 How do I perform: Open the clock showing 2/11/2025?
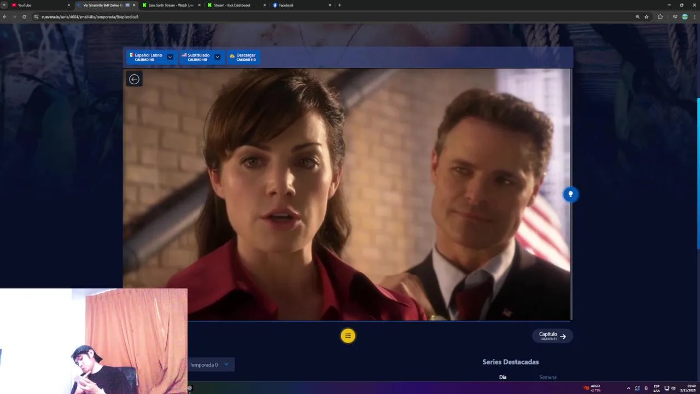pyautogui.click(x=688, y=388)
